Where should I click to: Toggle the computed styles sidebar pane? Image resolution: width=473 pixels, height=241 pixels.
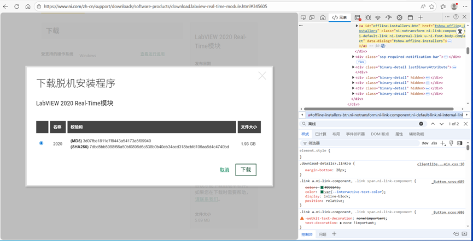pos(459,143)
